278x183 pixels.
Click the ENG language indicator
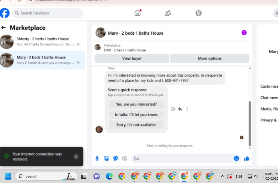coord(239,176)
